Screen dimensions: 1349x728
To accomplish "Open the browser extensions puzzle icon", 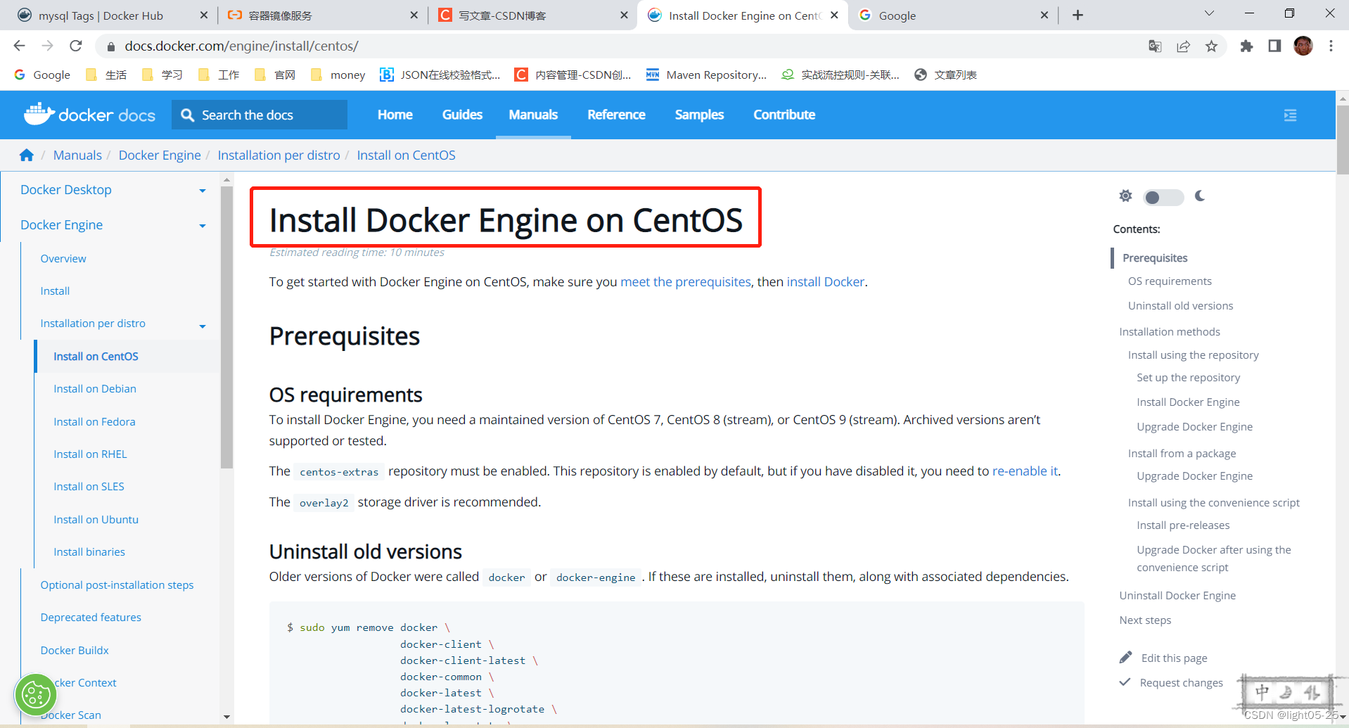I will 1246,46.
